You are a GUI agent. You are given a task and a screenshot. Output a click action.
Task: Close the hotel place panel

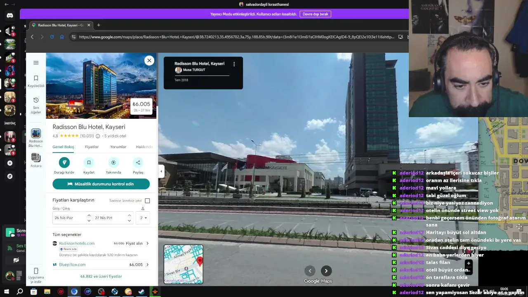[x=149, y=61]
